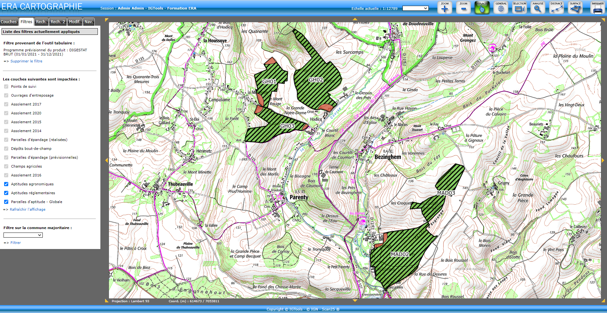
Task: Activate the Deplacer pan hand tool
Action: 482,8
